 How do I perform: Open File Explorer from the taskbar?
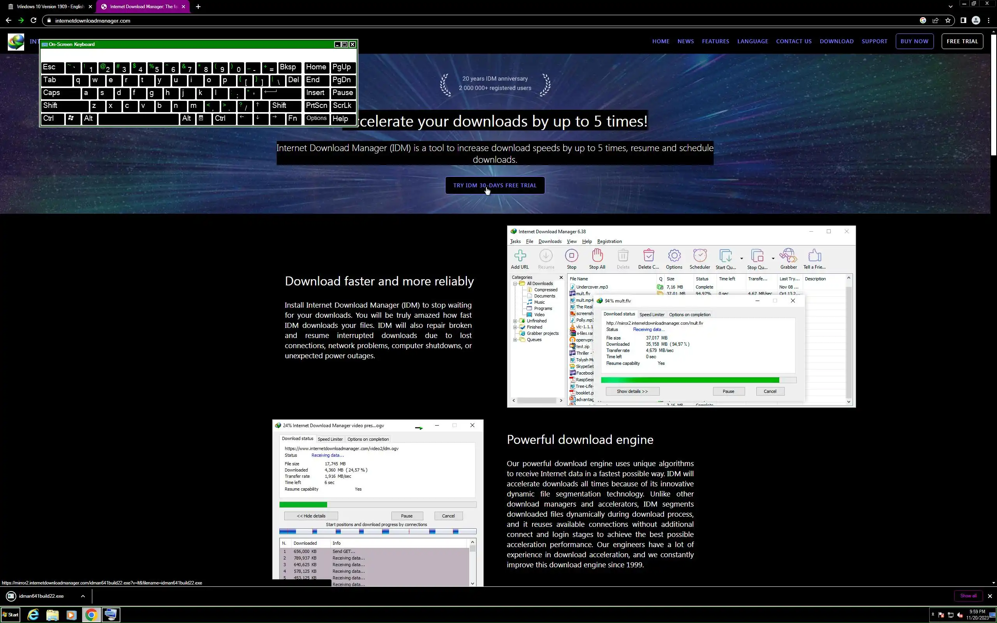(52, 615)
